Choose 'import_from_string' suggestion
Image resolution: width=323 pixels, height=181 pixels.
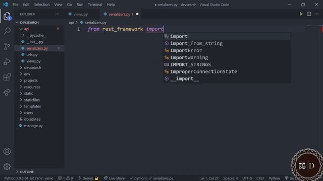point(227,44)
